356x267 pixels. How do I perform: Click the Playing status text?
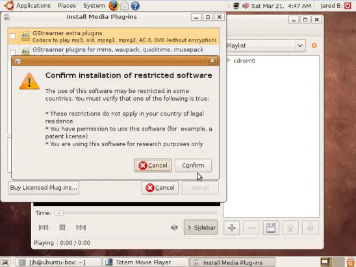tap(44, 243)
